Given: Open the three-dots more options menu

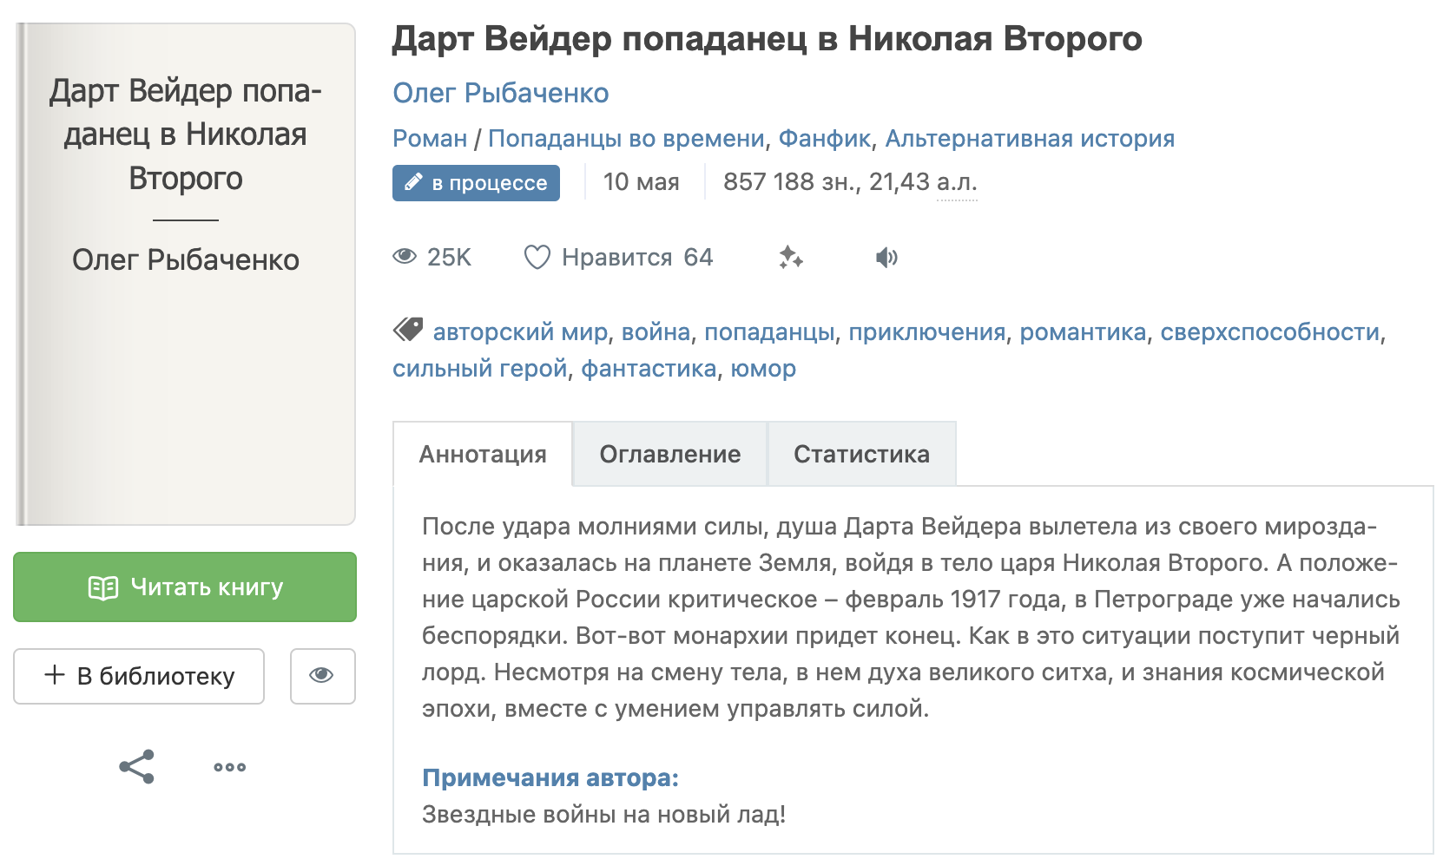Looking at the screenshot, I should point(230,767).
